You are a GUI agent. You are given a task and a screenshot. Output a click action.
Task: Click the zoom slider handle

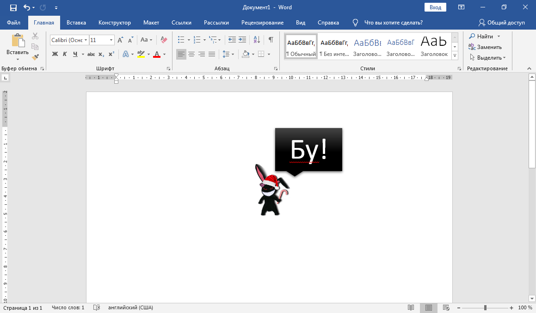485,308
